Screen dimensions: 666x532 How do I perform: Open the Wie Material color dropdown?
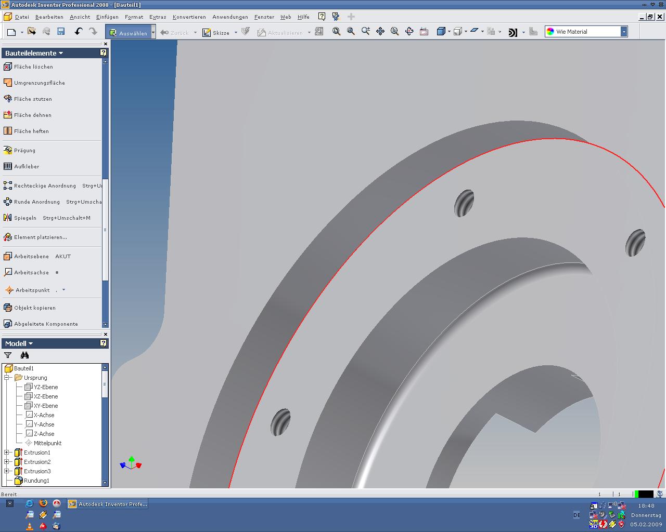pyautogui.click(x=623, y=32)
